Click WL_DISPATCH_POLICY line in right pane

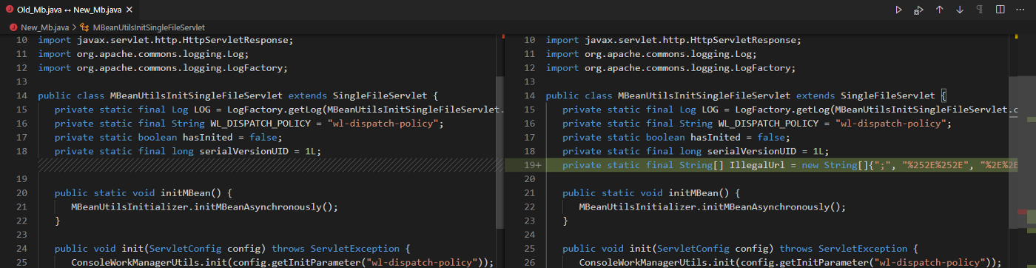[756, 124]
